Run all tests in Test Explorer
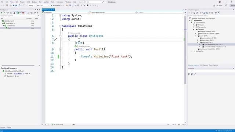Screen dimensions: 235x132 (1, 13)
